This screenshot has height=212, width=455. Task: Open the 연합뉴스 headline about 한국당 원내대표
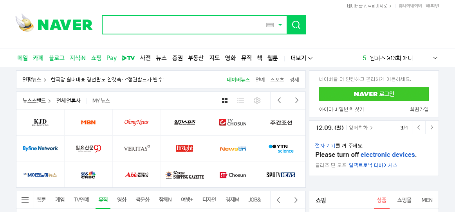tap(107, 79)
